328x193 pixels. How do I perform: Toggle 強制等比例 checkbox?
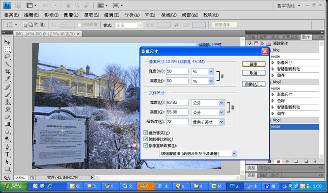coord(146,139)
